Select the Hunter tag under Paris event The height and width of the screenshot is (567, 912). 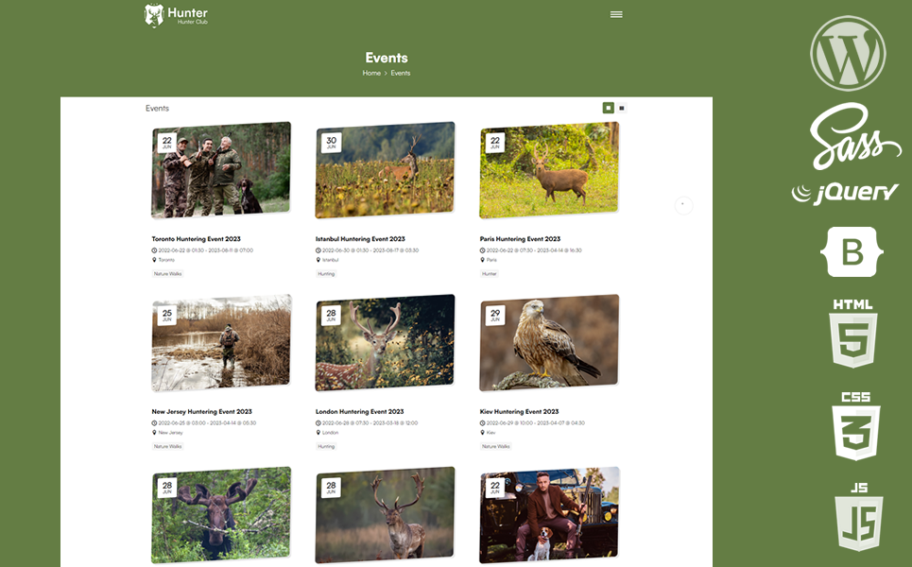pos(490,274)
